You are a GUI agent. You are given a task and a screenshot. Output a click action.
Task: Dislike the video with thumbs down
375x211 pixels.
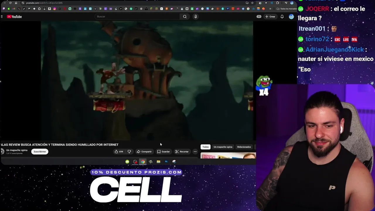[x=129, y=152]
